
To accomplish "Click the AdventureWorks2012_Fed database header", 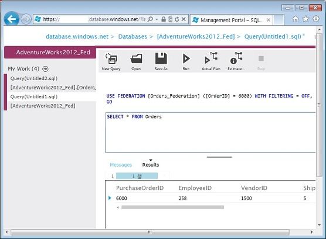I will 50,52.
